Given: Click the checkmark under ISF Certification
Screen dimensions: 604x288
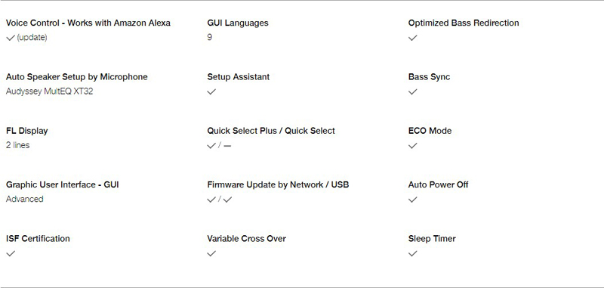Looking at the screenshot, I should [x=11, y=253].
